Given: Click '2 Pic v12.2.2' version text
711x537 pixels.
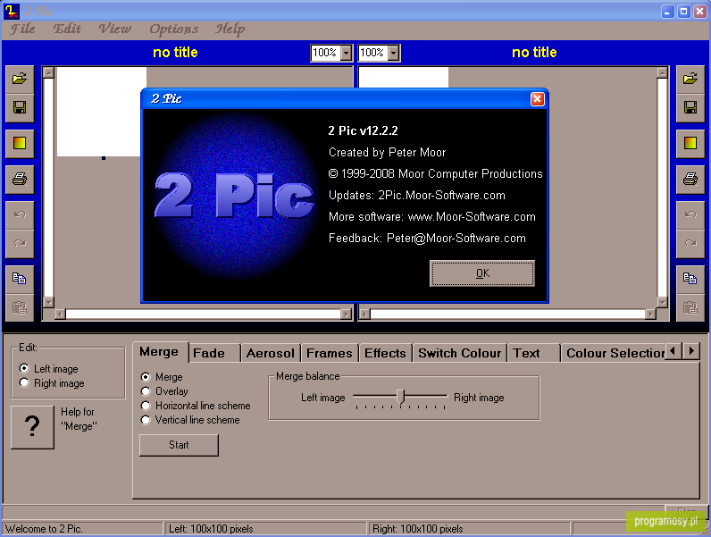Looking at the screenshot, I should [x=363, y=130].
